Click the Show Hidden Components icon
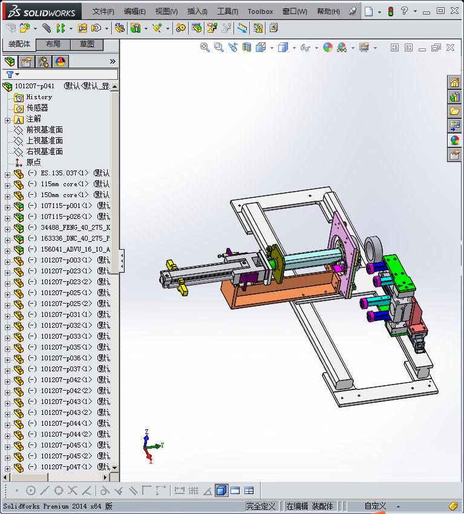This screenshot has width=464, height=514. point(120,28)
